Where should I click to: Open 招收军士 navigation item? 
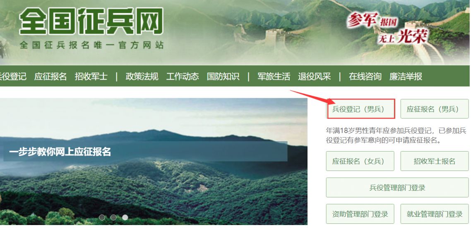click(91, 76)
